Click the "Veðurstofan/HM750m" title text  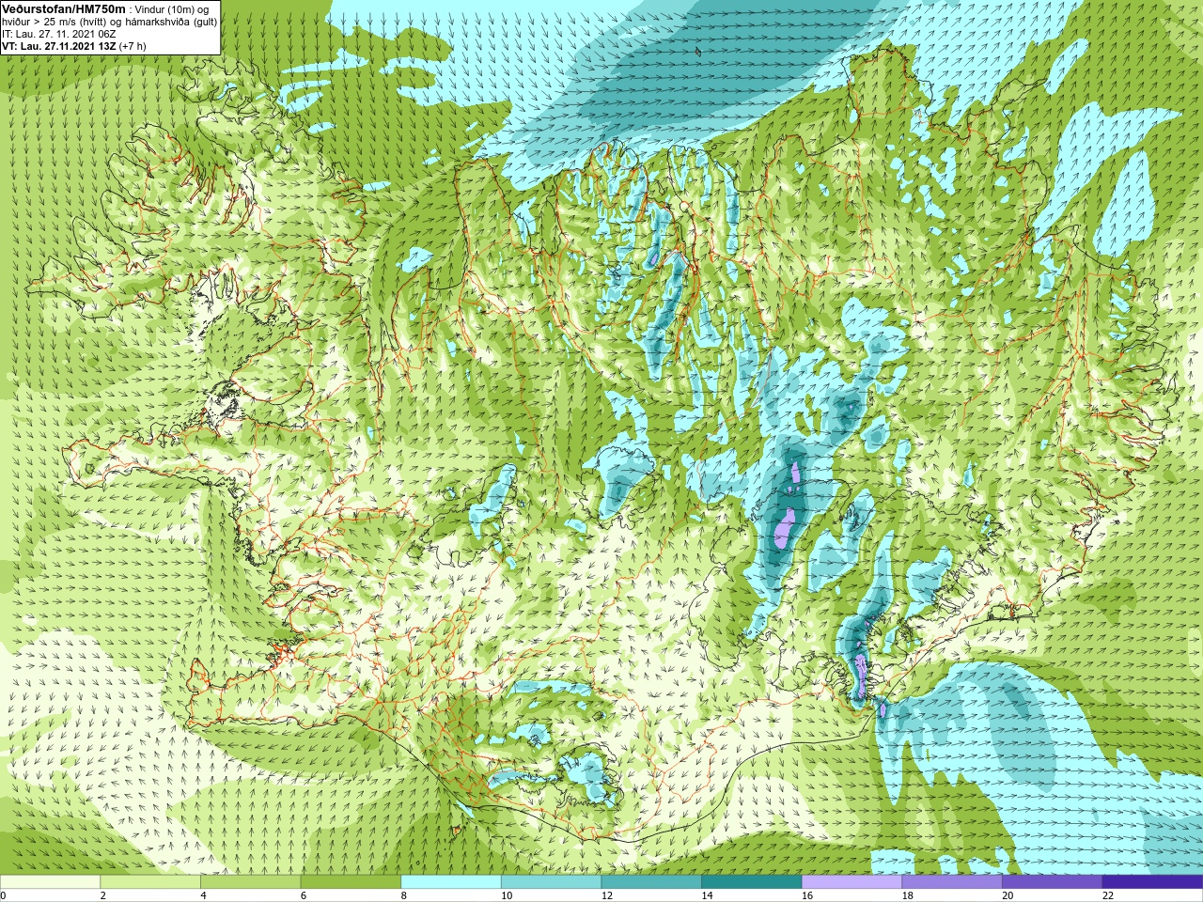(x=63, y=8)
